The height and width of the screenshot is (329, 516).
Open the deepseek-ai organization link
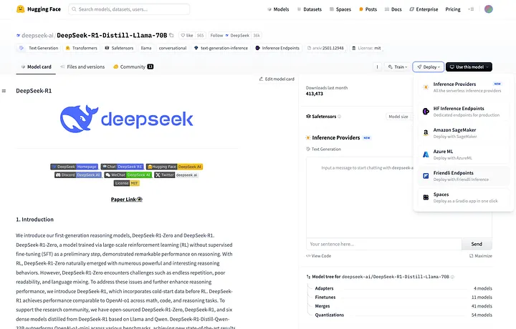[37, 36]
